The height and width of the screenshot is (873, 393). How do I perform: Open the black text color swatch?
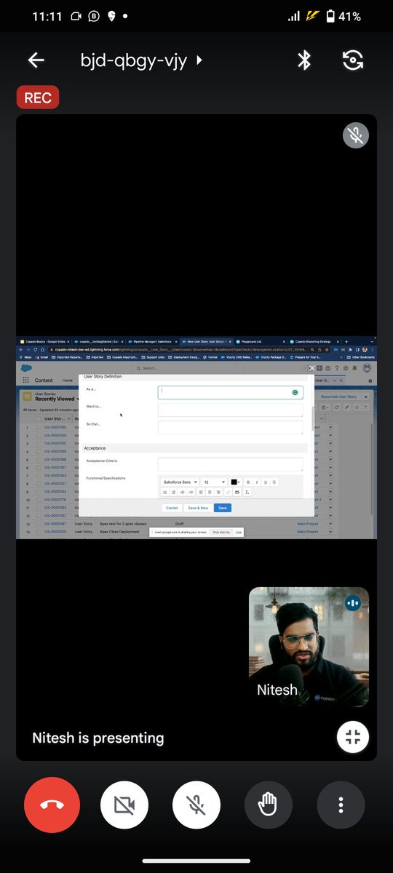(x=236, y=482)
